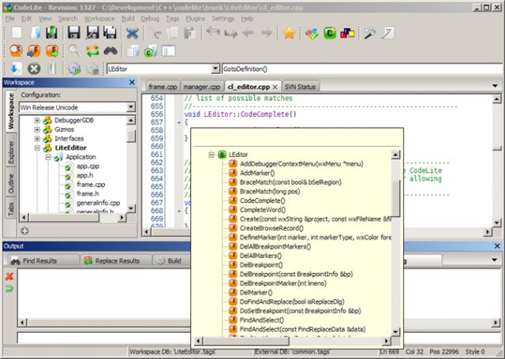Click the red X clear output icon
Viewport: 505px width, 359px height.
[9, 276]
